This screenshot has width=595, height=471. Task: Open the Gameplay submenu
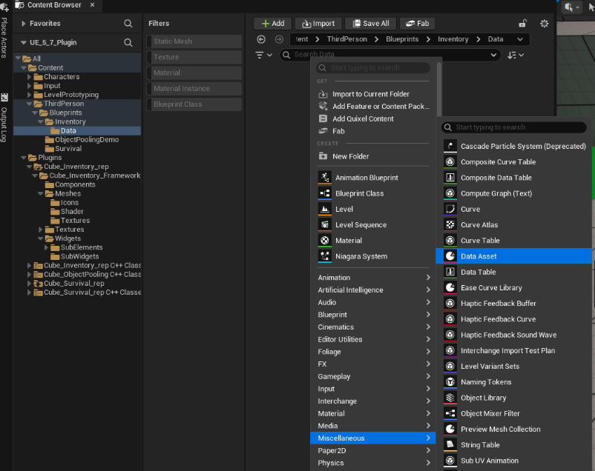pos(372,376)
